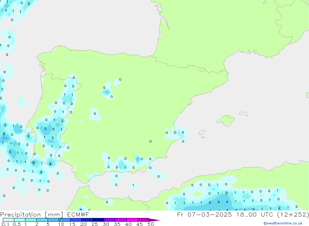Viewport: 309px width, 226px height.
Task: Click the legend arrow tip above 50
Action: [154, 220]
